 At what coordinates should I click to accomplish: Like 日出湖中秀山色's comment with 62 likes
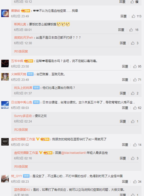pos(135,108)
